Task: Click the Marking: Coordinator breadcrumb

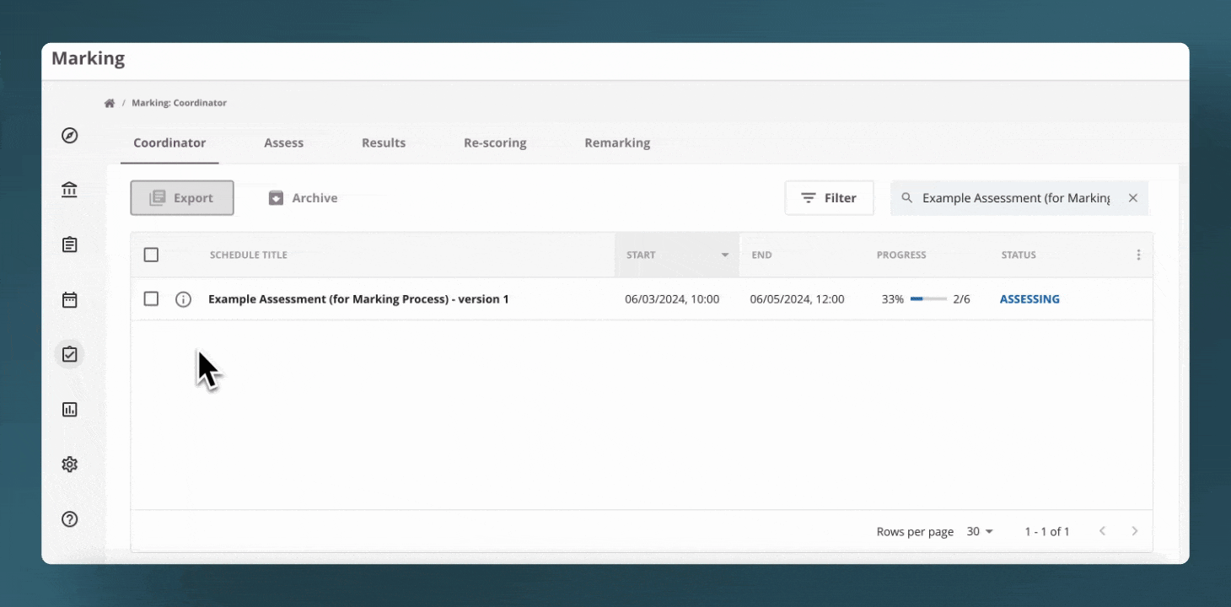Action: tap(179, 103)
